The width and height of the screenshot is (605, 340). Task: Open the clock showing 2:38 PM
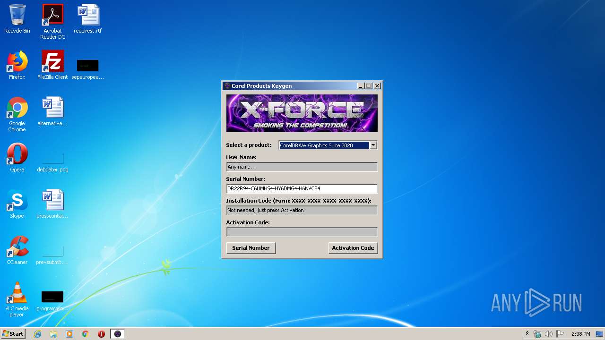click(x=580, y=334)
